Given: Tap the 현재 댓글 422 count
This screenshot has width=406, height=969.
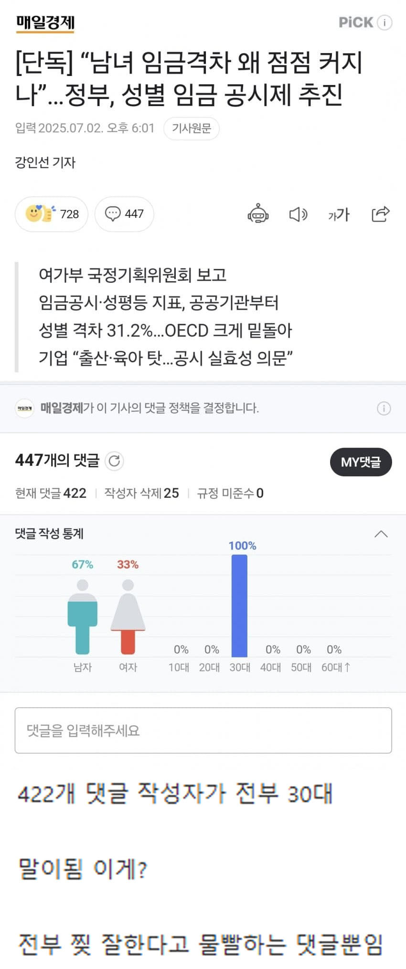Looking at the screenshot, I should (x=51, y=493).
